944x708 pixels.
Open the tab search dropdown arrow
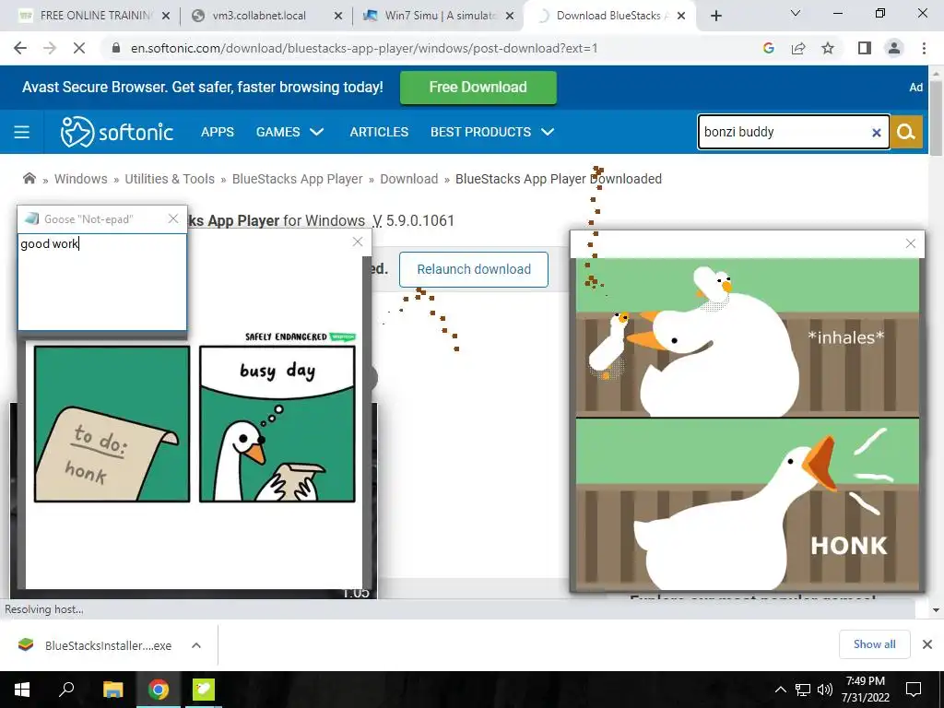tap(796, 13)
